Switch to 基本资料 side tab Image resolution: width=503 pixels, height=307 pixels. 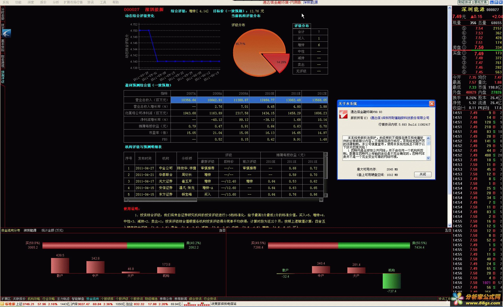[3, 45]
